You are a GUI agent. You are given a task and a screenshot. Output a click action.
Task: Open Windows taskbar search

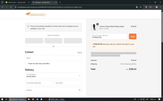(6, 99)
